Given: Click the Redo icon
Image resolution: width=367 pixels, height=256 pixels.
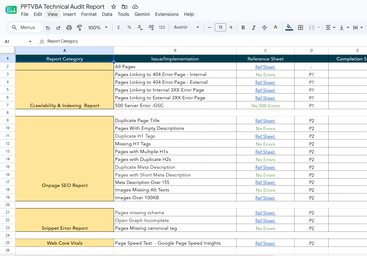Looking at the screenshot, I should pos(58,28).
